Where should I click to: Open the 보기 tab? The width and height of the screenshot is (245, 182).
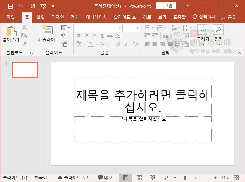[x=162, y=17]
